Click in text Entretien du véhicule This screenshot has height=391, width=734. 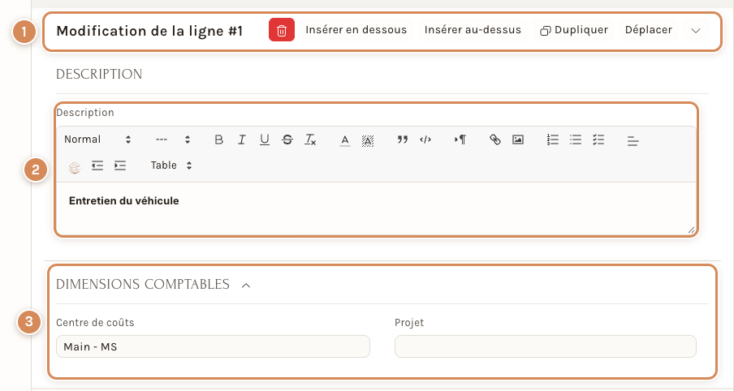pos(124,200)
